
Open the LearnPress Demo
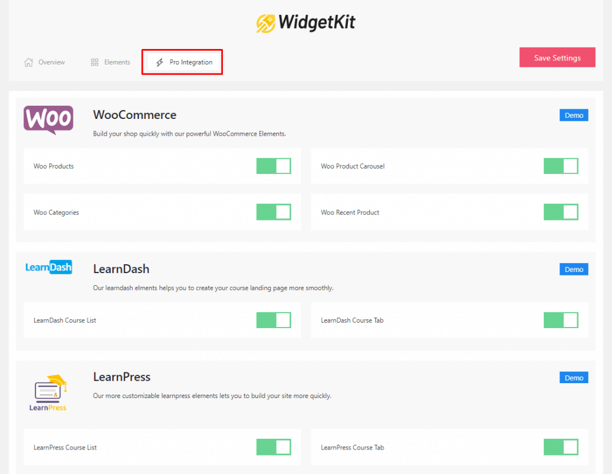click(574, 378)
